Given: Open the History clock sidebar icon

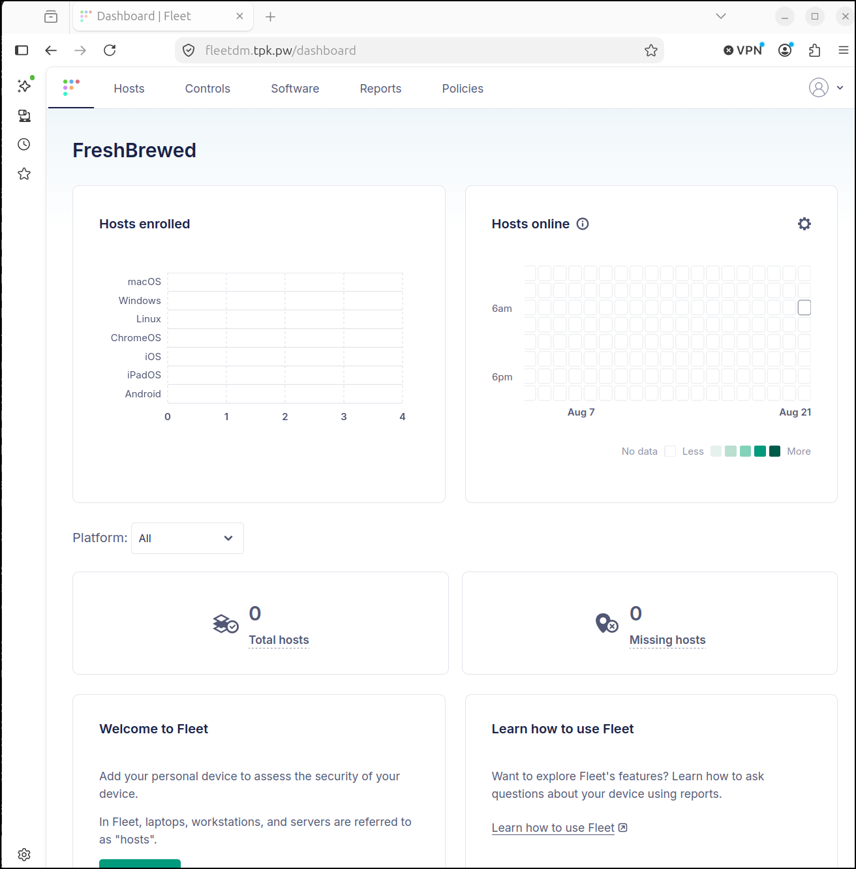Looking at the screenshot, I should [24, 144].
